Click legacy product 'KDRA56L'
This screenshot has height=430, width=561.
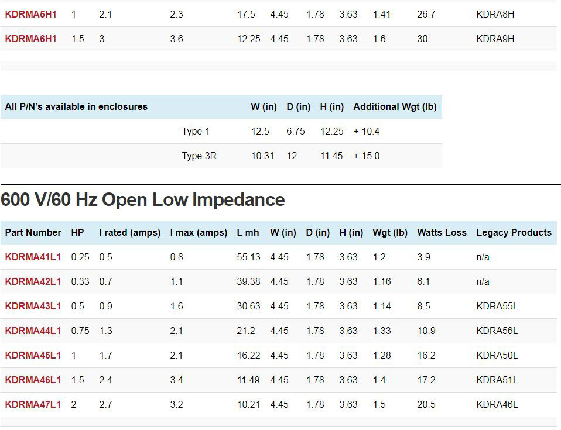pyautogui.click(x=497, y=331)
